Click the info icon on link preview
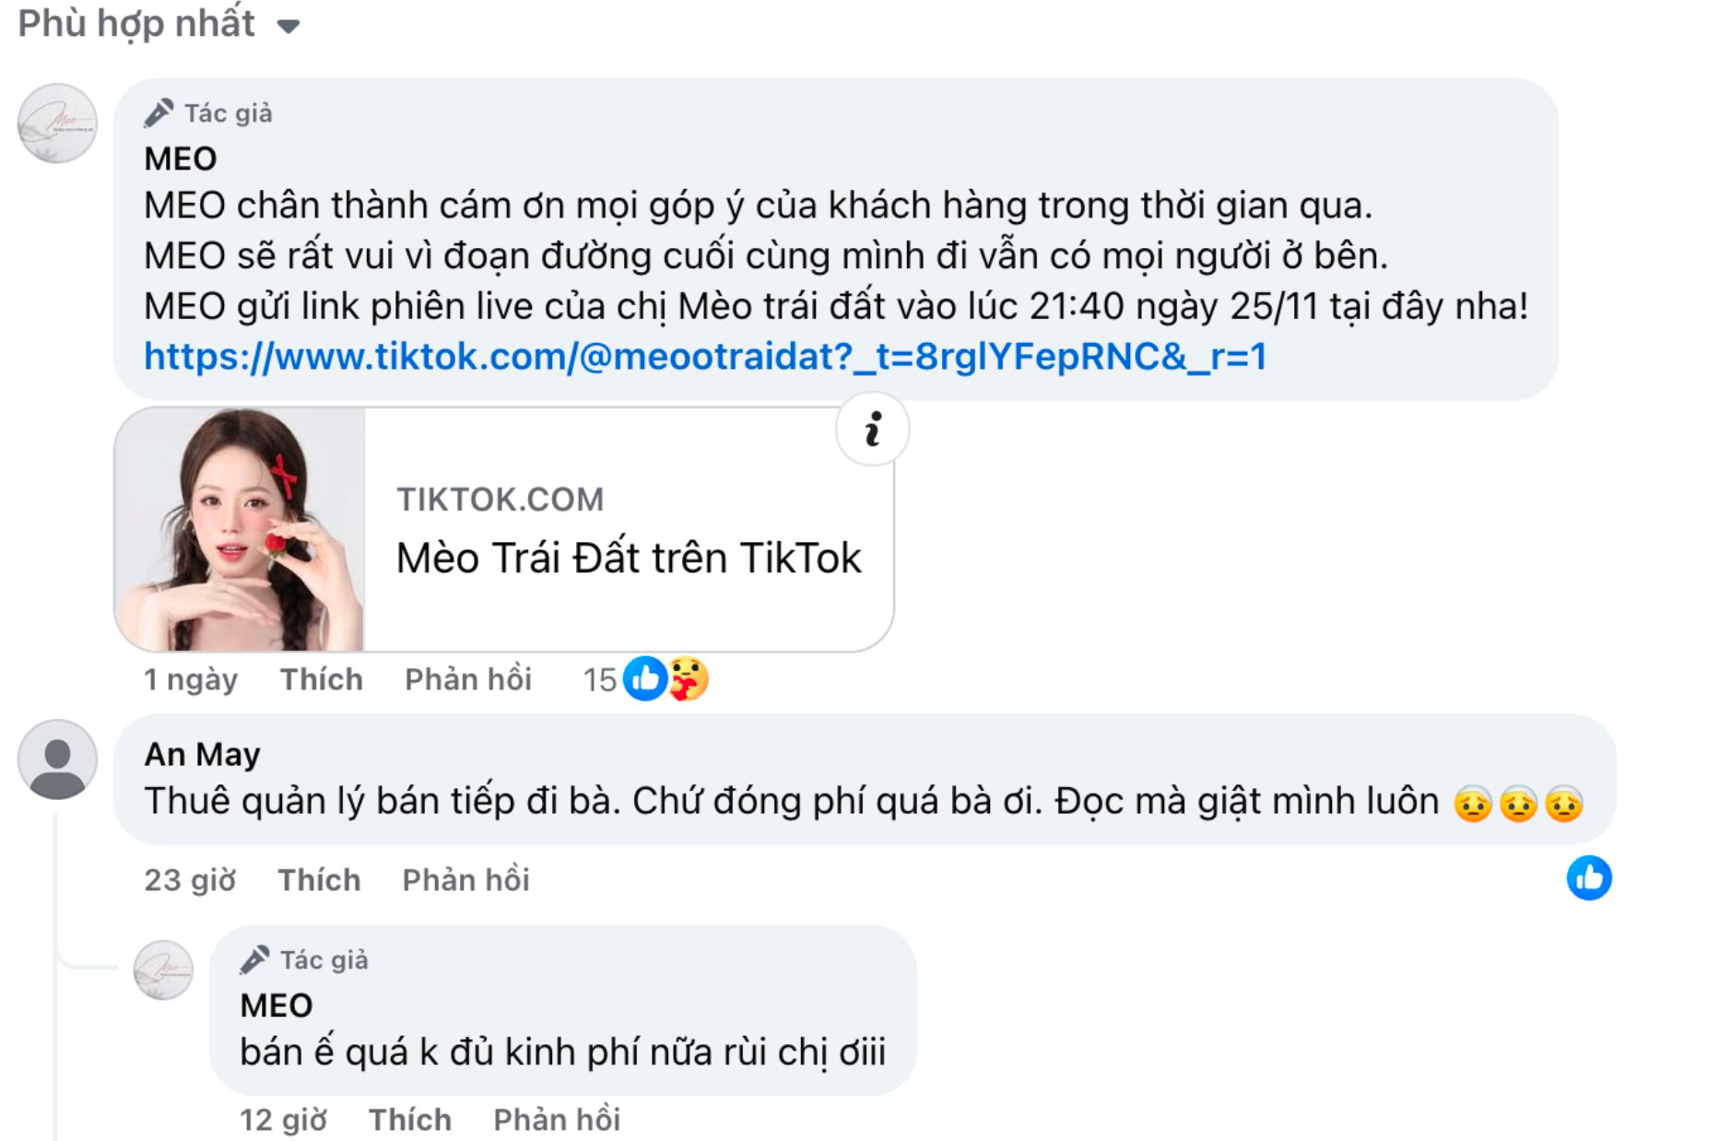The height and width of the screenshot is (1141, 1720). pyautogui.click(x=872, y=429)
